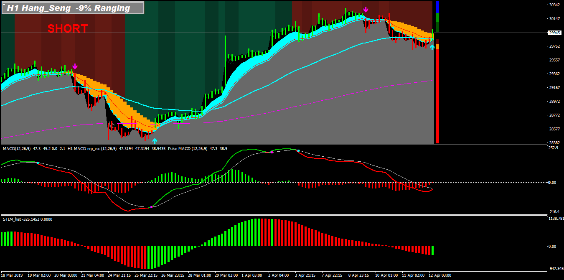Click the cyan buy arrow near 25 Mar
This screenshot has width=564, height=280.
coord(155,141)
